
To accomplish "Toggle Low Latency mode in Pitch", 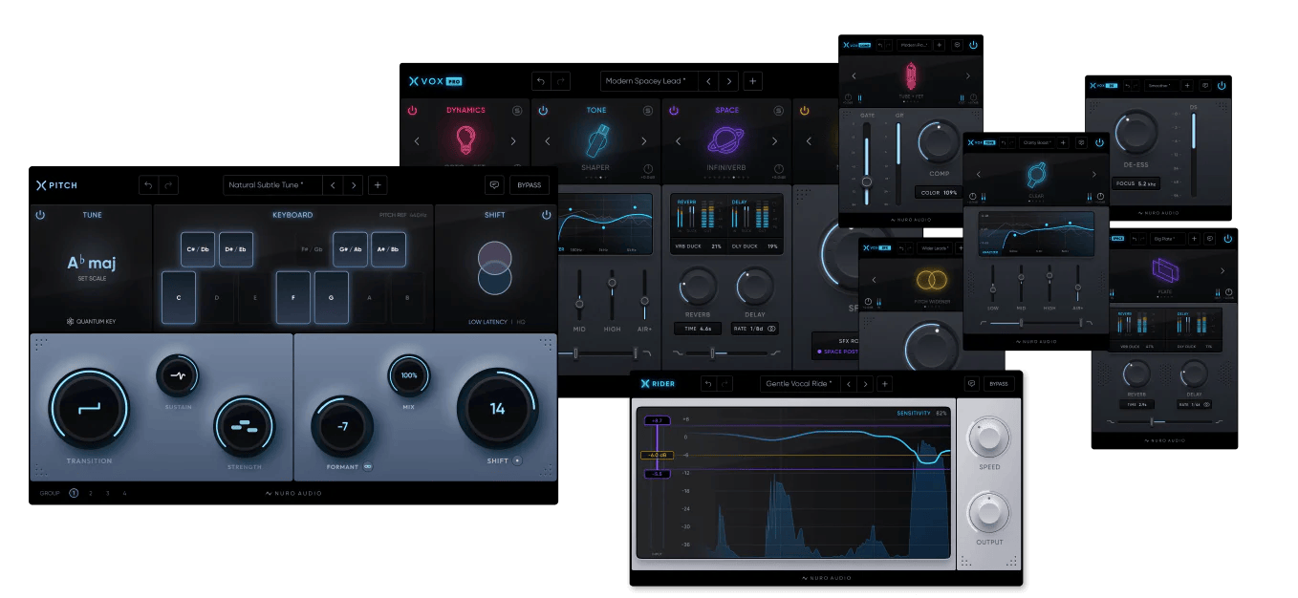I will click(x=487, y=322).
